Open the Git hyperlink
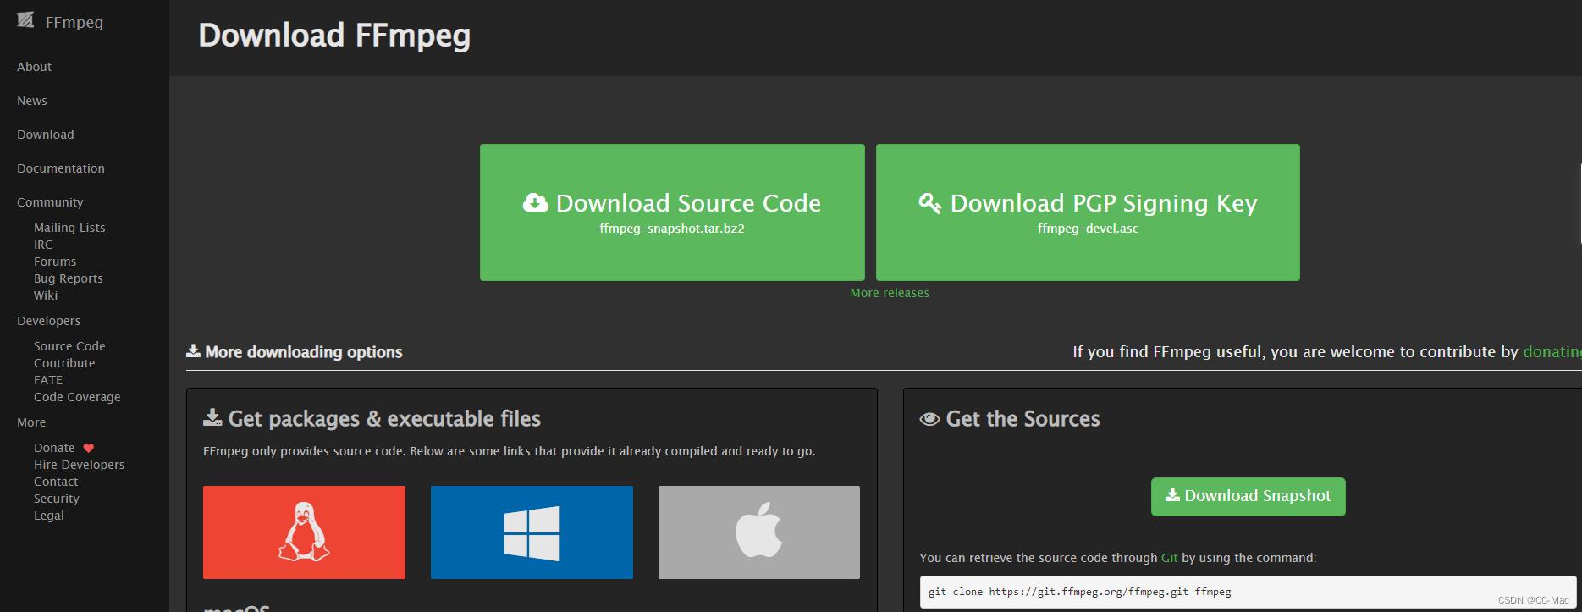The width and height of the screenshot is (1582, 612). pos(1169,558)
